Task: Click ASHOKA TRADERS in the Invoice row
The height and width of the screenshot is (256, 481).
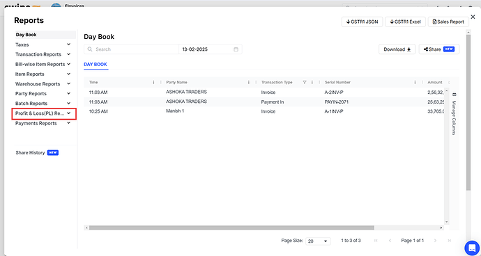Action: pos(186,92)
